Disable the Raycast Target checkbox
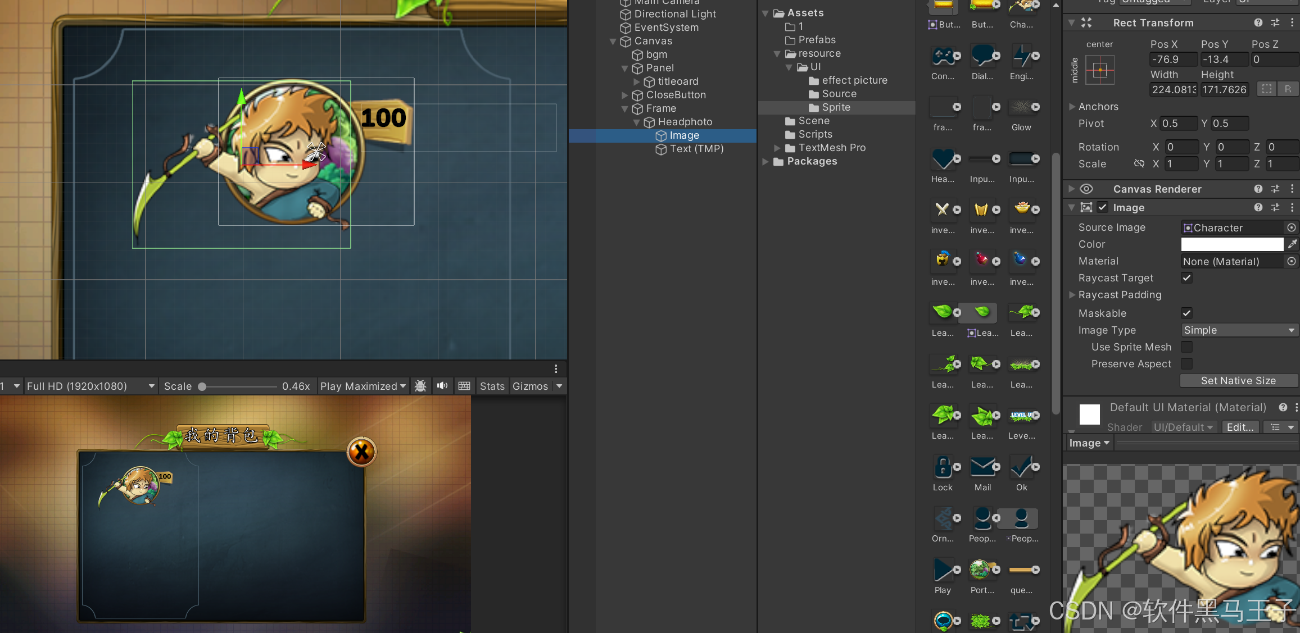 pyautogui.click(x=1186, y=278)
